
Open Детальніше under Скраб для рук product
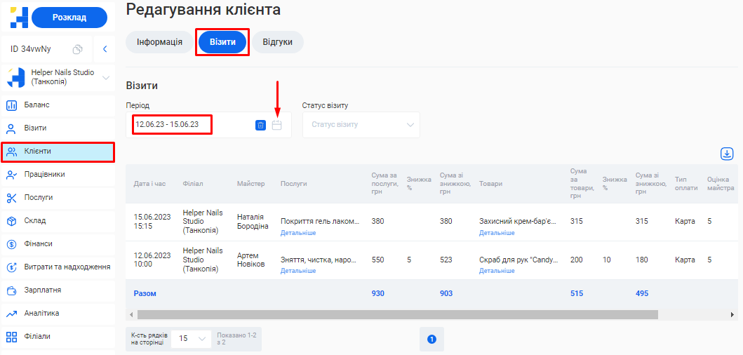click(497, 271)
